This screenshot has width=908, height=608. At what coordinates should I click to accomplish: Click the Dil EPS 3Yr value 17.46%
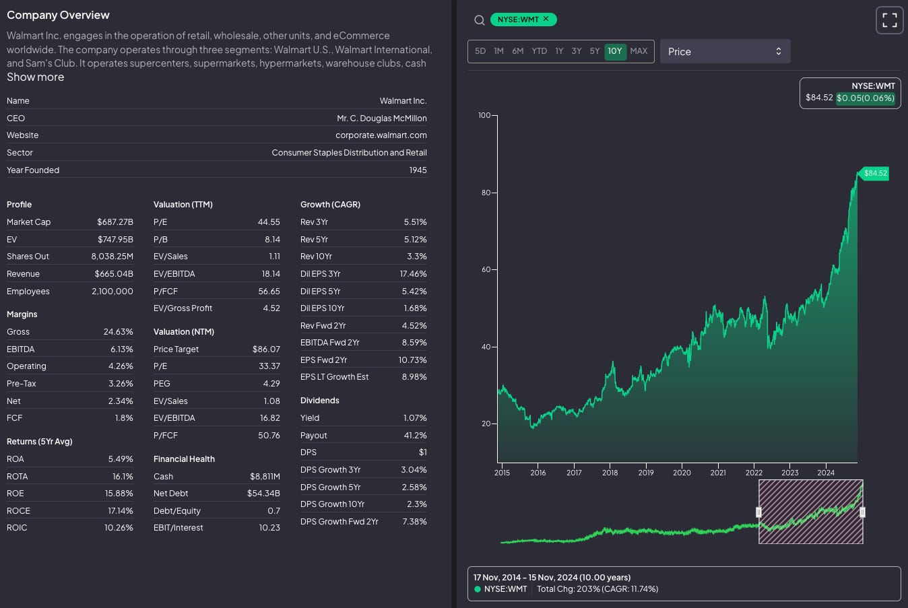(413, 274)
